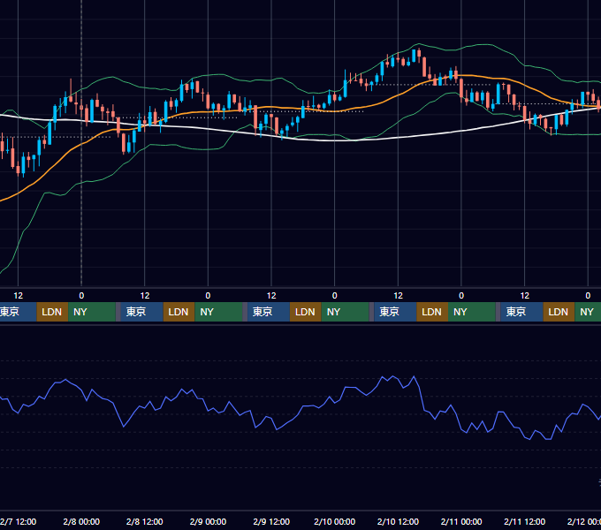Screen dimensions: 601x530
Task: Click the 2/7 LDN session block
Action: (52, 312)
